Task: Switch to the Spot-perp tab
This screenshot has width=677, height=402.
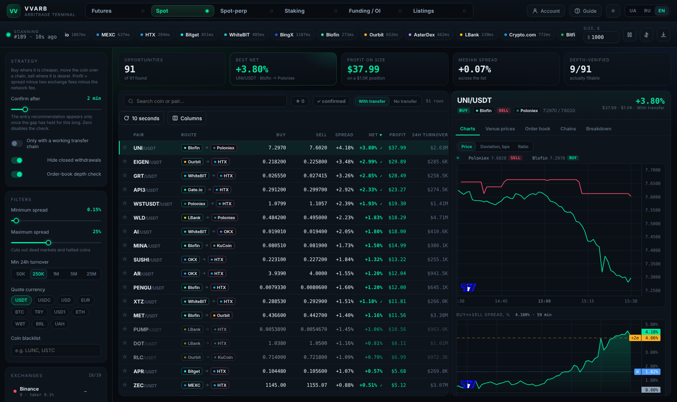Action: pyautogui.click(x=247, y=11)
